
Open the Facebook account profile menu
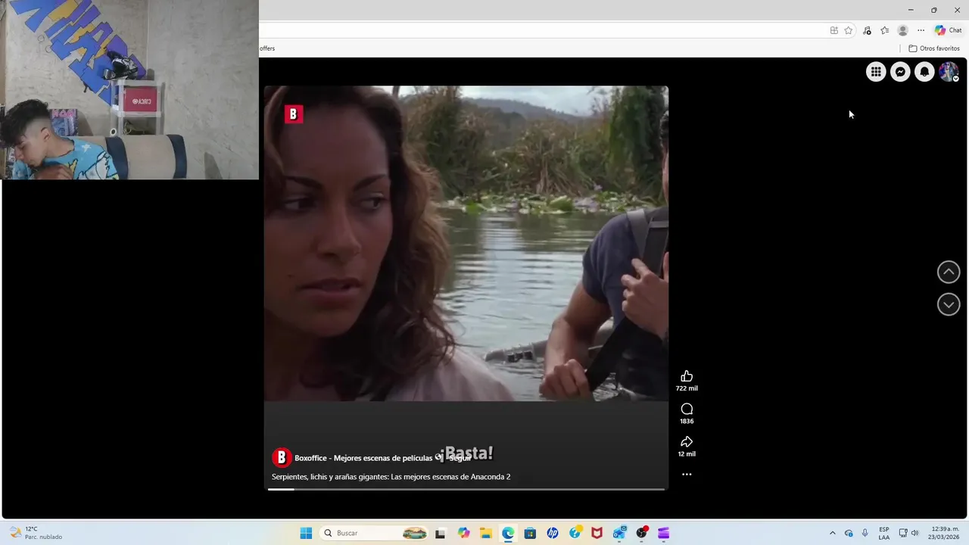[x=949, y=72]
